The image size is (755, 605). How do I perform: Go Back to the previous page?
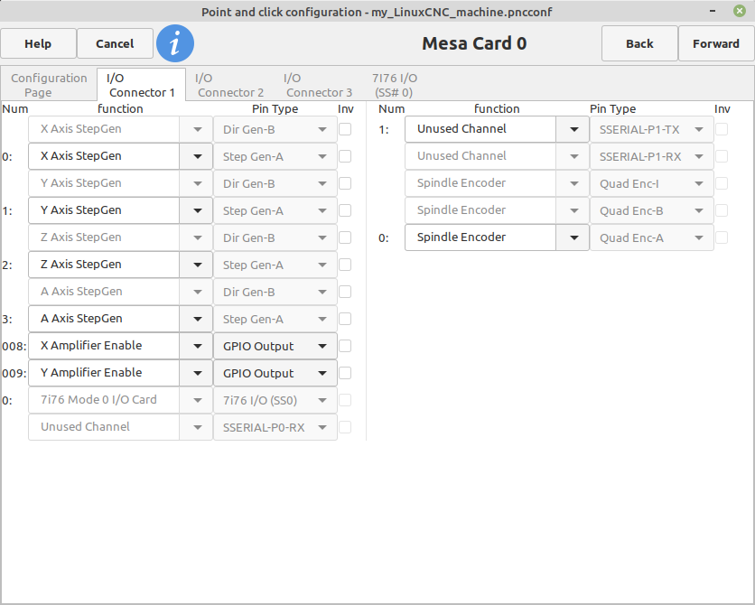pos(639,43)
